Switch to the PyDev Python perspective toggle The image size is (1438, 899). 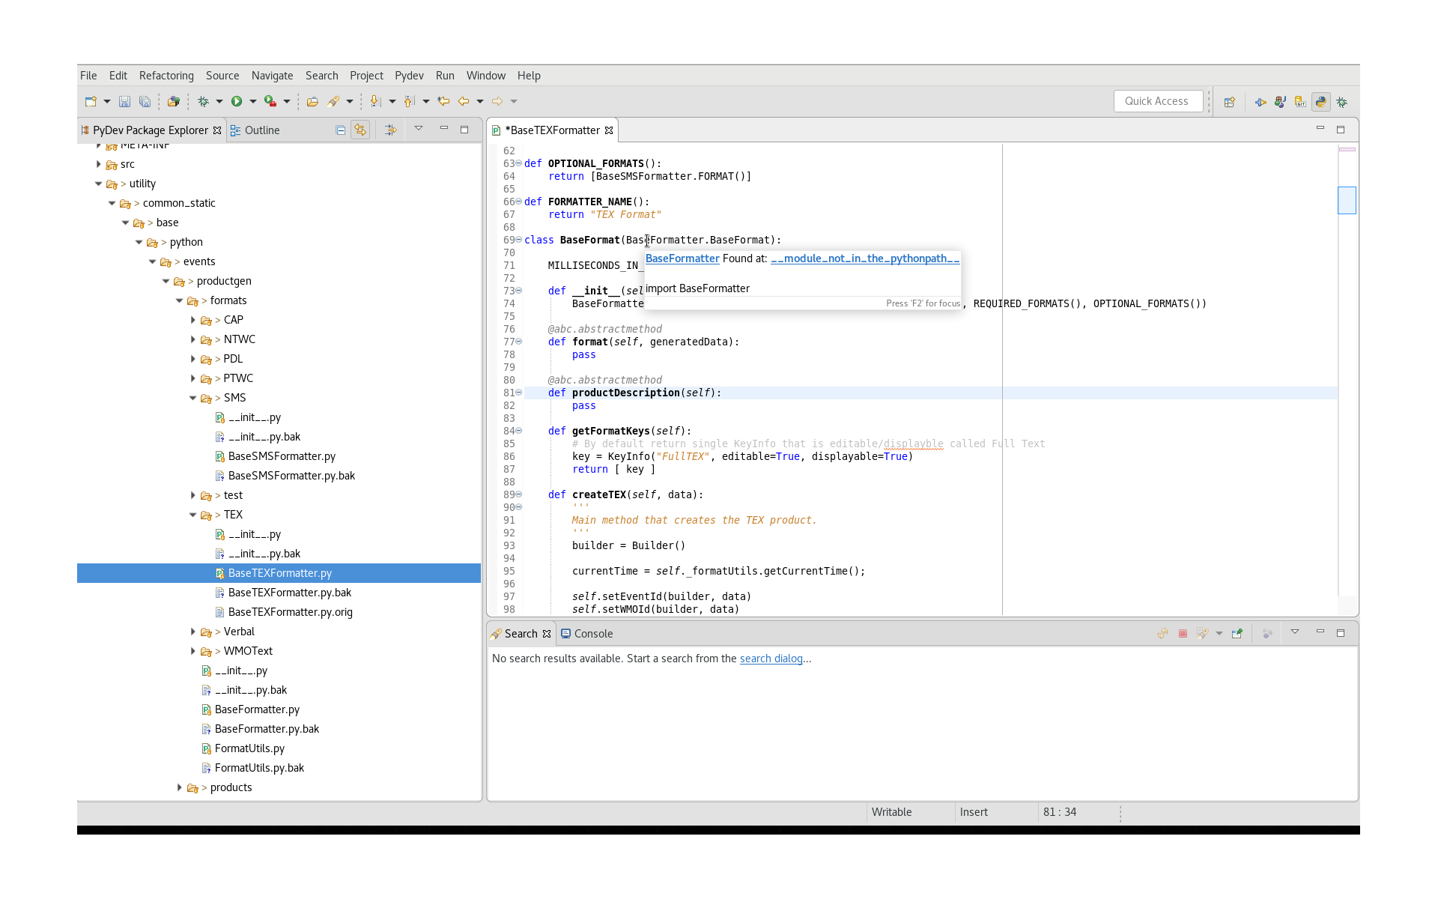tap(1320, 102)
